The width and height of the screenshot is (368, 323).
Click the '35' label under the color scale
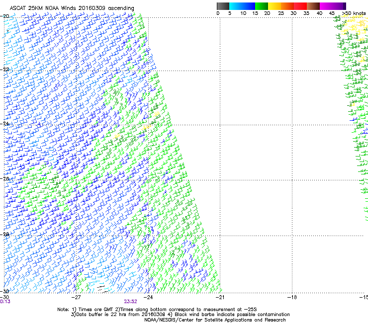click(306, 13)
